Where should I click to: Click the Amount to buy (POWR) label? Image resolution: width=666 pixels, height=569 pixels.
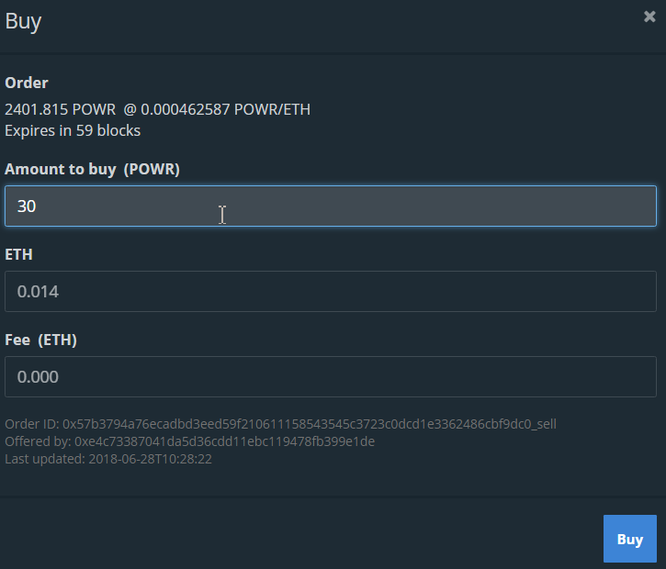(92, 169)
